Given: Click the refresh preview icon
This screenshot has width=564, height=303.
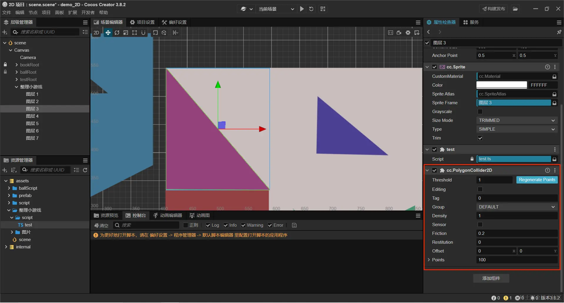Looking at the screenshot, I should pos(311,9).
